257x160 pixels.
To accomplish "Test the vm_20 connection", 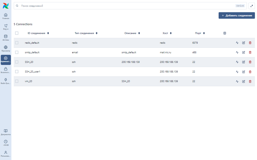I will pyautogui.click(x=237, y=81).
